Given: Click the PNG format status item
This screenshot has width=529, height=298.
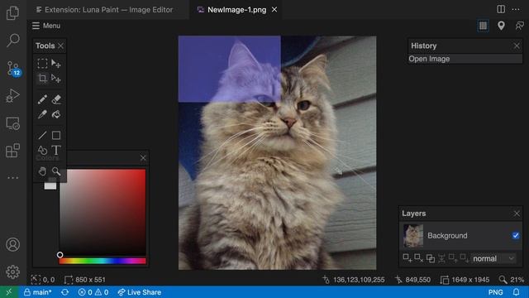Looking at the screenshot, I should 495,292.
